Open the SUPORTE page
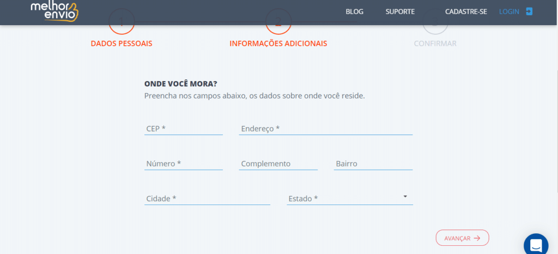The image size is (558, 254). (x=400, y=12)
